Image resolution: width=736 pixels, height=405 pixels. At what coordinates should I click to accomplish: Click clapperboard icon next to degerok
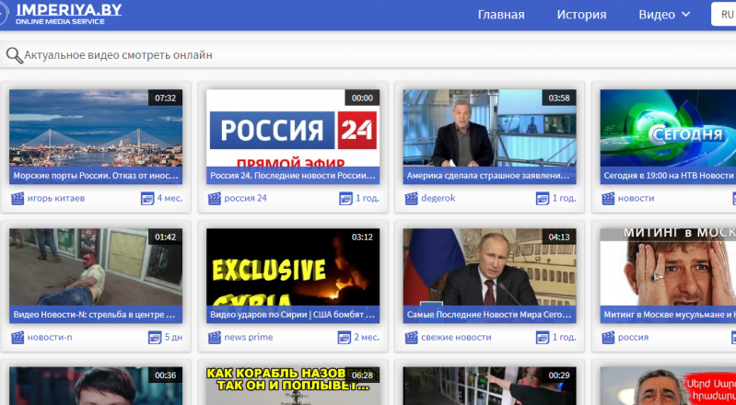tap(411, 199)
